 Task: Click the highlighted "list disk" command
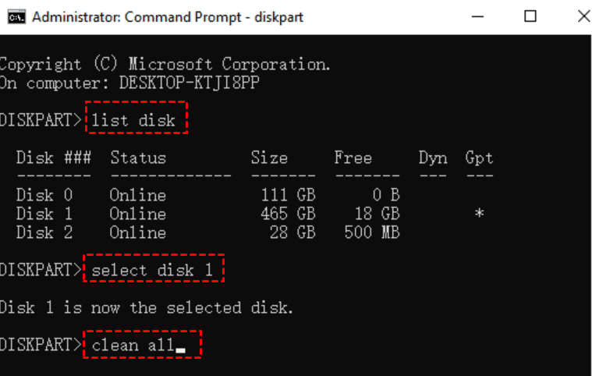click(x=138, y=120)
